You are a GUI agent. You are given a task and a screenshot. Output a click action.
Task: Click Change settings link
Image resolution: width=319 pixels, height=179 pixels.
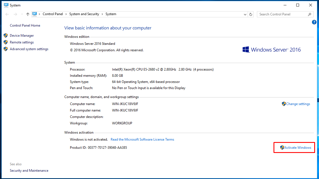point(298,104)
